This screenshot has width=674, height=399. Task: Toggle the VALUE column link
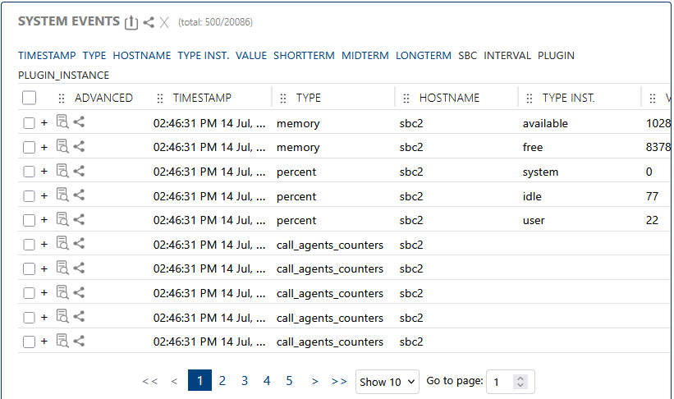point(251,56)
